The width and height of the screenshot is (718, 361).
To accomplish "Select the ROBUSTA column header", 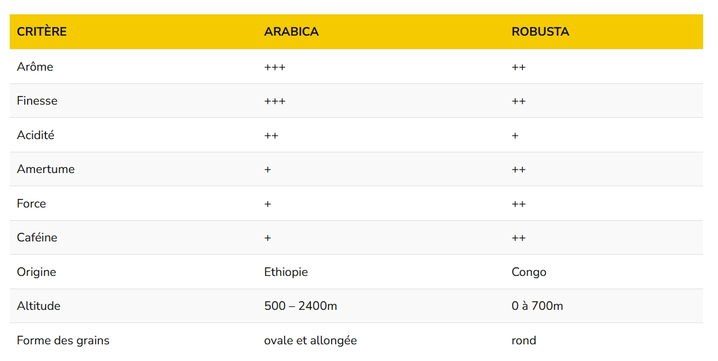I will pyautogui.click(x=540, y=32).
